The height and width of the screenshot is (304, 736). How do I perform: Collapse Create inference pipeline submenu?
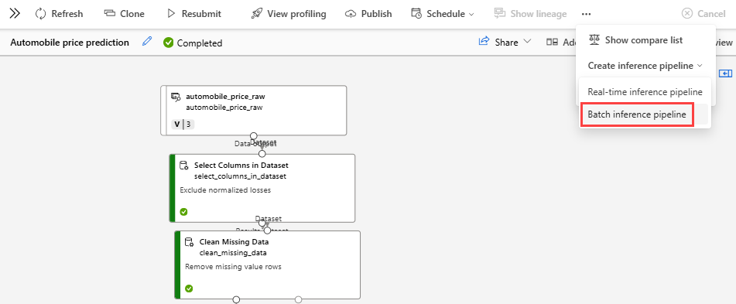[645, 66]
